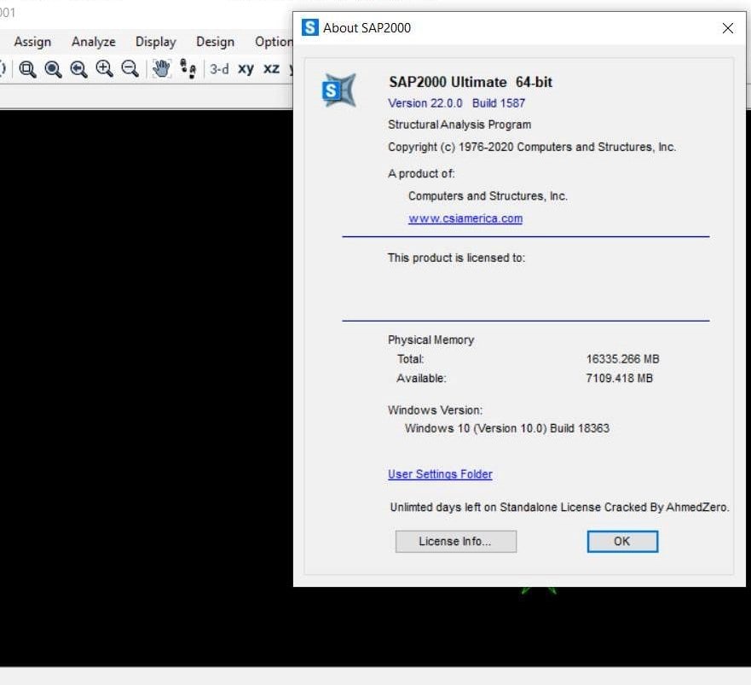The height and width of the screenshot is (685, 751).
Task: Set view to the xy plane
Action: 246,69
